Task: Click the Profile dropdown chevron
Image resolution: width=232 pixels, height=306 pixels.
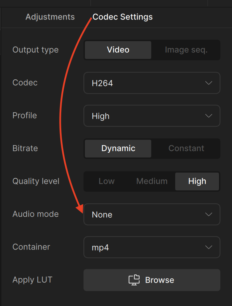Action: 209,116
